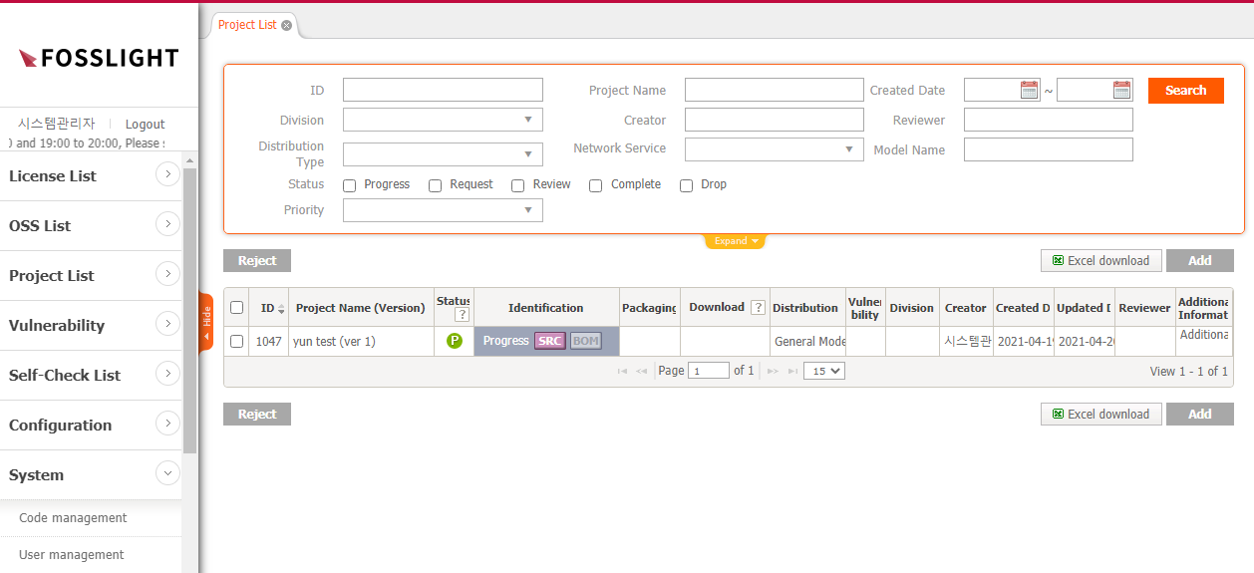This screenshot has width=1254, height=573.
Task: Open the Created Date end calendar icon
Action: 1122,91
